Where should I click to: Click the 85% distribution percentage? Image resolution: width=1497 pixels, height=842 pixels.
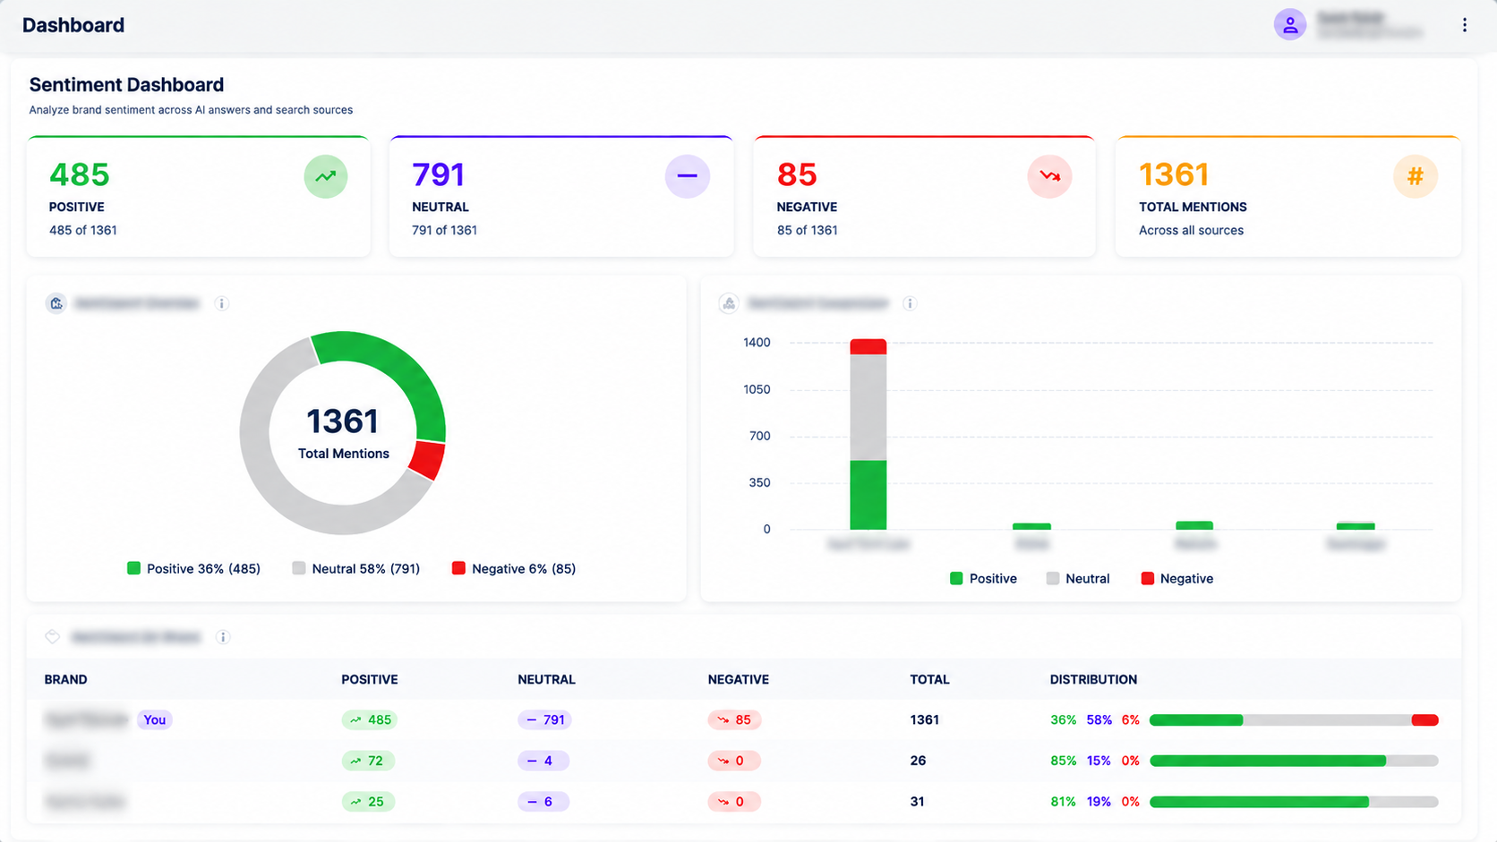1064,761
